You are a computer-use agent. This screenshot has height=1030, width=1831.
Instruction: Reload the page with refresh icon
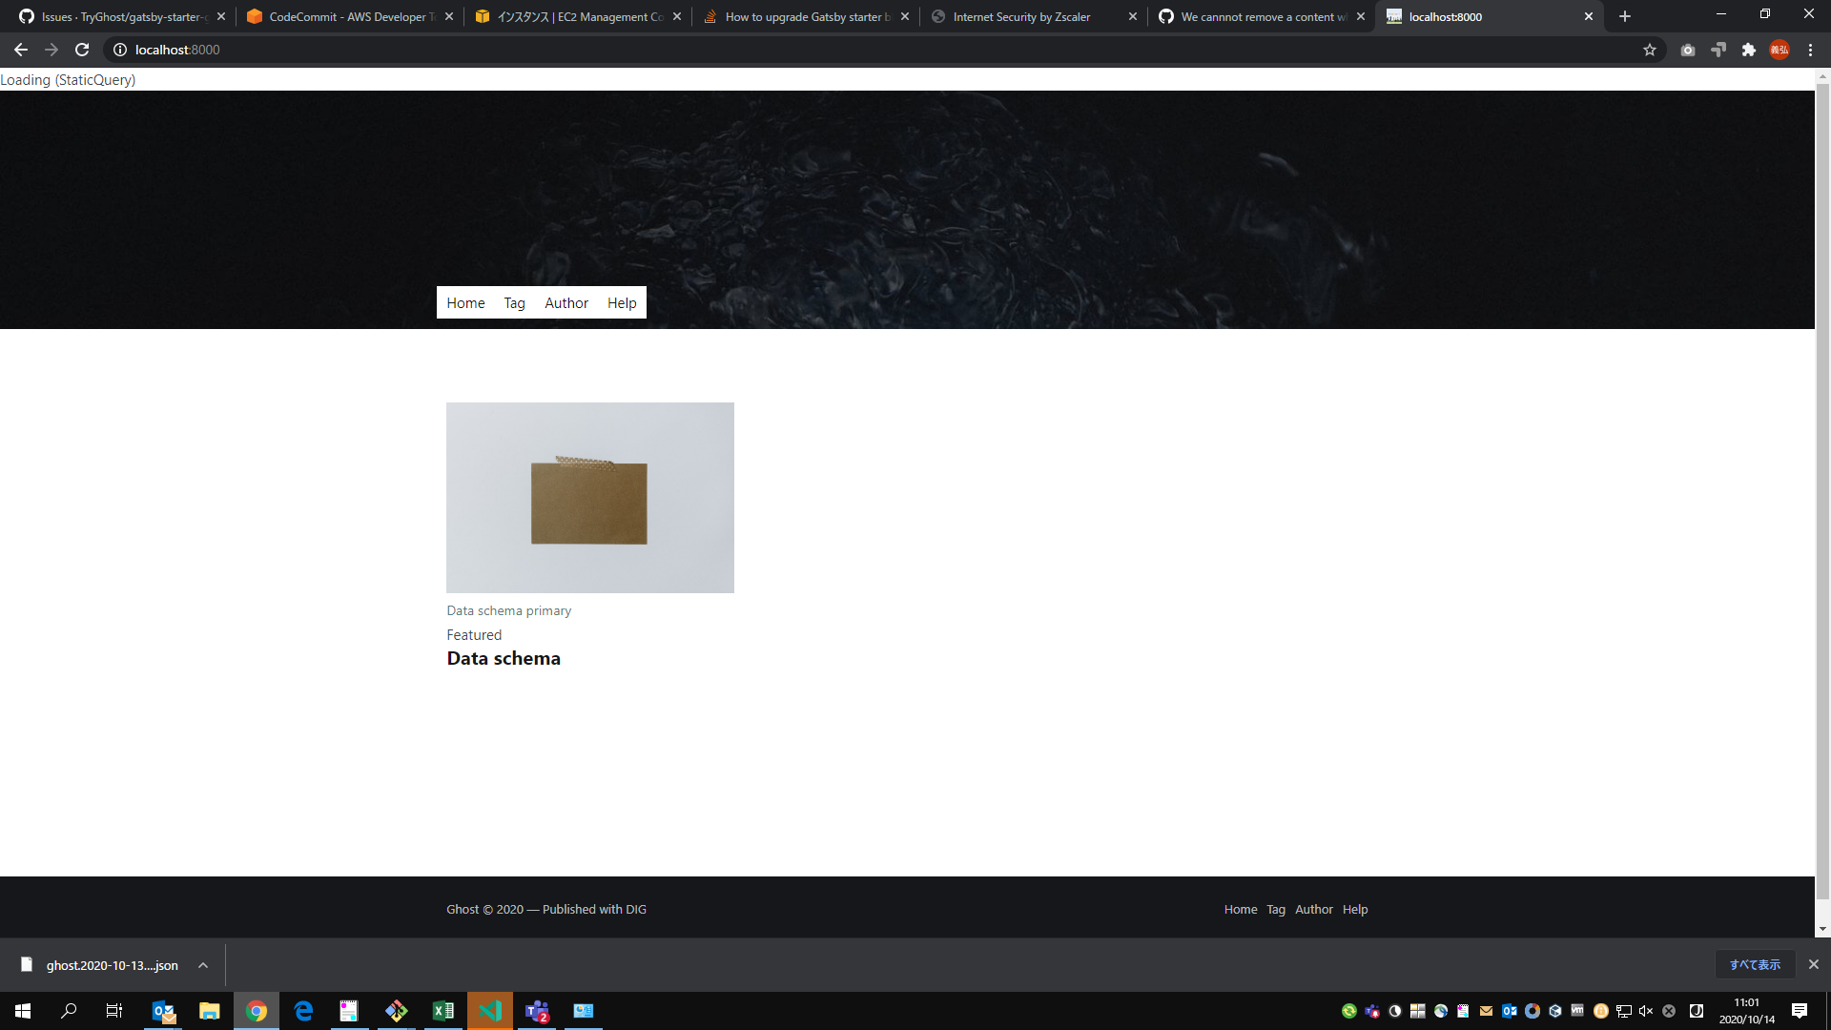(x=82, y=50)
